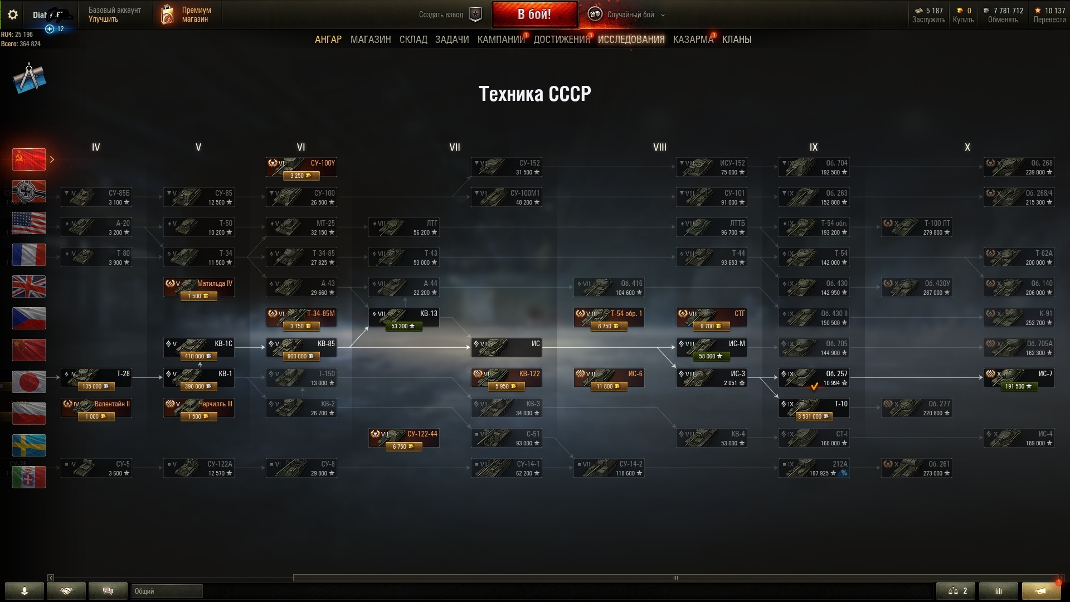Select the Japan nation flag
Image resolution: width=1070 pixels, height=602 pixels.
tap(29, 382)
